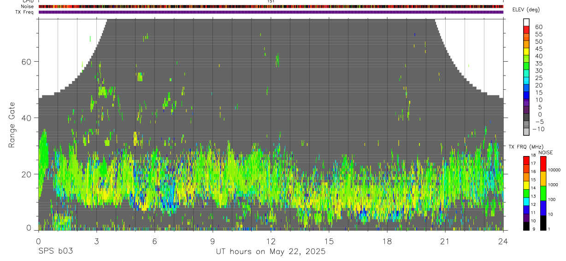This screenshot has height=261, width=566.
Task: Click the ELEV scale value '-10'
Action: point(538,129)
